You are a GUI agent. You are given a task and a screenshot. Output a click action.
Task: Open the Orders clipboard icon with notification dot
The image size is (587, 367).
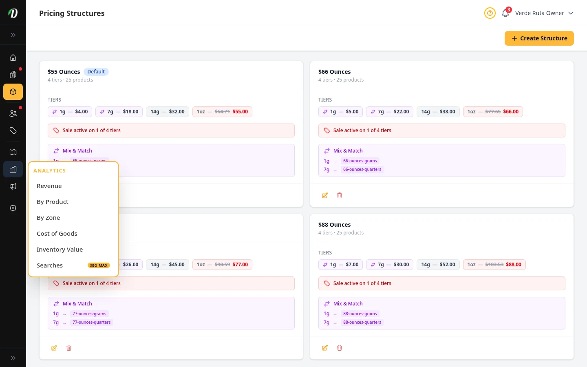point(13,75)
